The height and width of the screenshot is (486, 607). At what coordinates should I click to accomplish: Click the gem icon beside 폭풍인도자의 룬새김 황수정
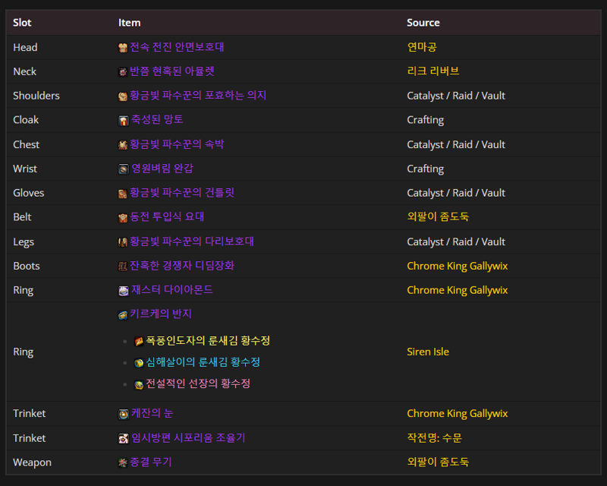[139, 342]
